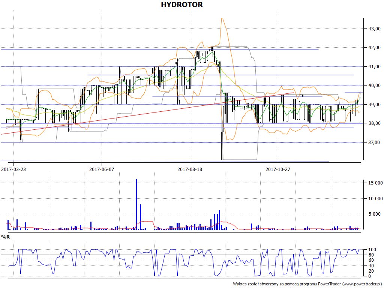Click the 80 level on %R axis
This screenshot has width=384, height=288.
coord(371,255)
